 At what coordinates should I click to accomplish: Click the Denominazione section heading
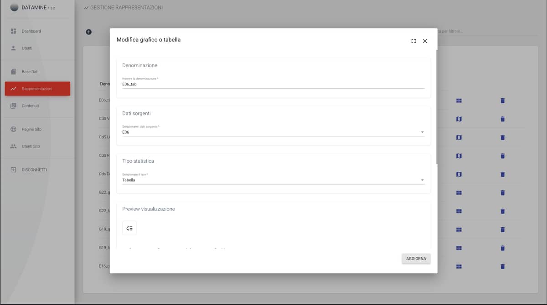pyautogui.click(x=140, y=65)
